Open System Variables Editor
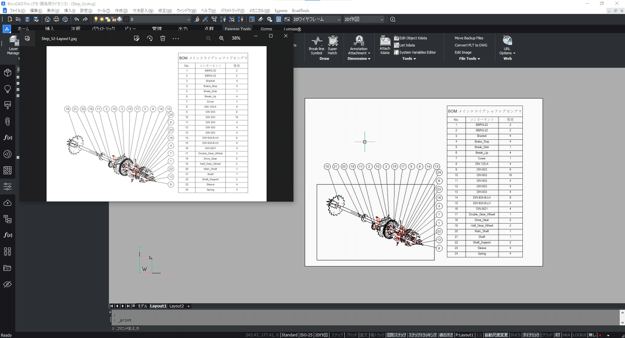 point(415,53)
